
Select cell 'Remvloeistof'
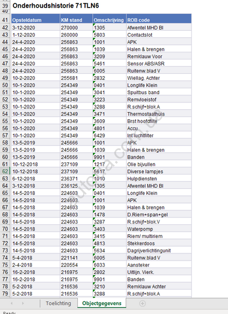point(159,99)
